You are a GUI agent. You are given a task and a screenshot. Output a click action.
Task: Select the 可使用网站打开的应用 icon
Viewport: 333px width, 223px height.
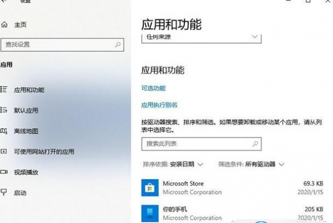[x=4, y=151]
